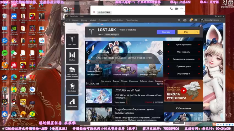Open the Windows Start button
Viewport: 234px width, 131px height.
[2, 129]
